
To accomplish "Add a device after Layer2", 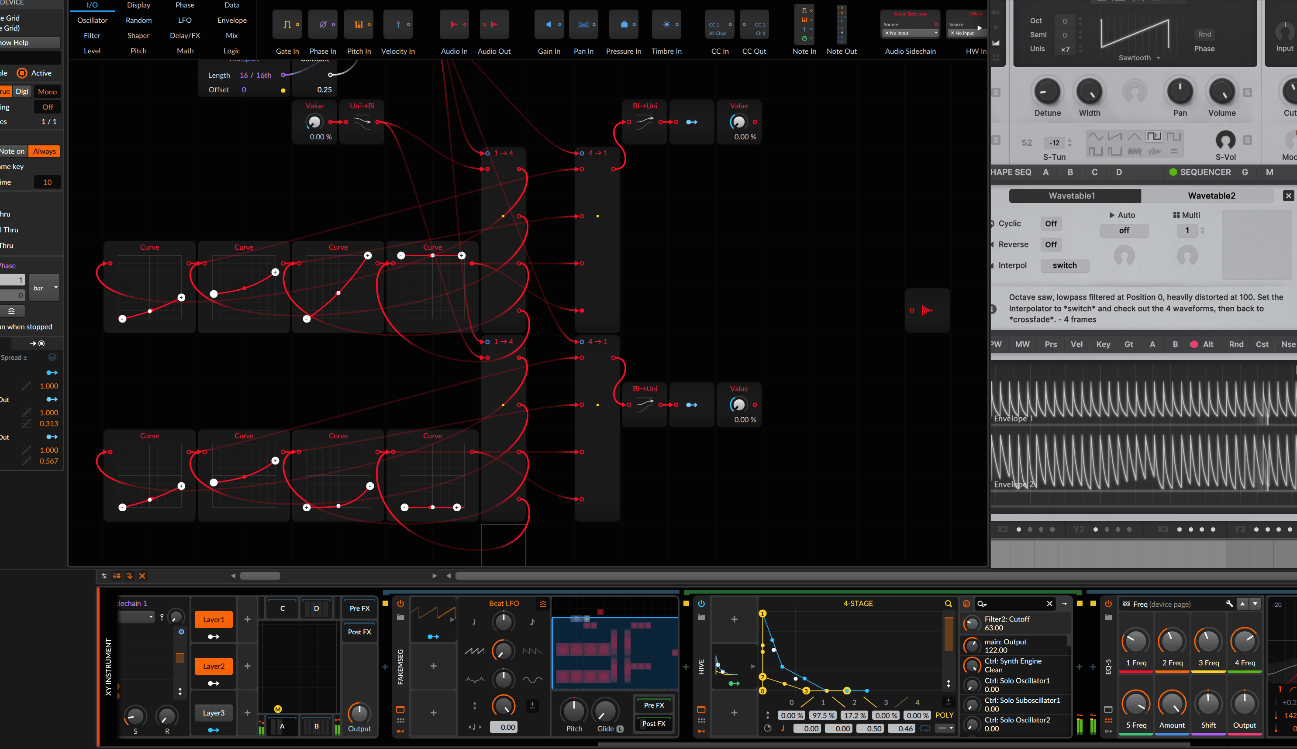I will coord(247,666).
